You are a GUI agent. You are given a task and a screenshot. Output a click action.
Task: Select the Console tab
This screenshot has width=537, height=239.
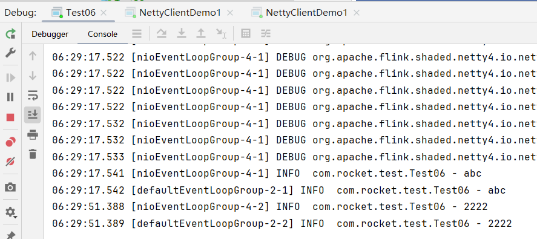[102, 34]
